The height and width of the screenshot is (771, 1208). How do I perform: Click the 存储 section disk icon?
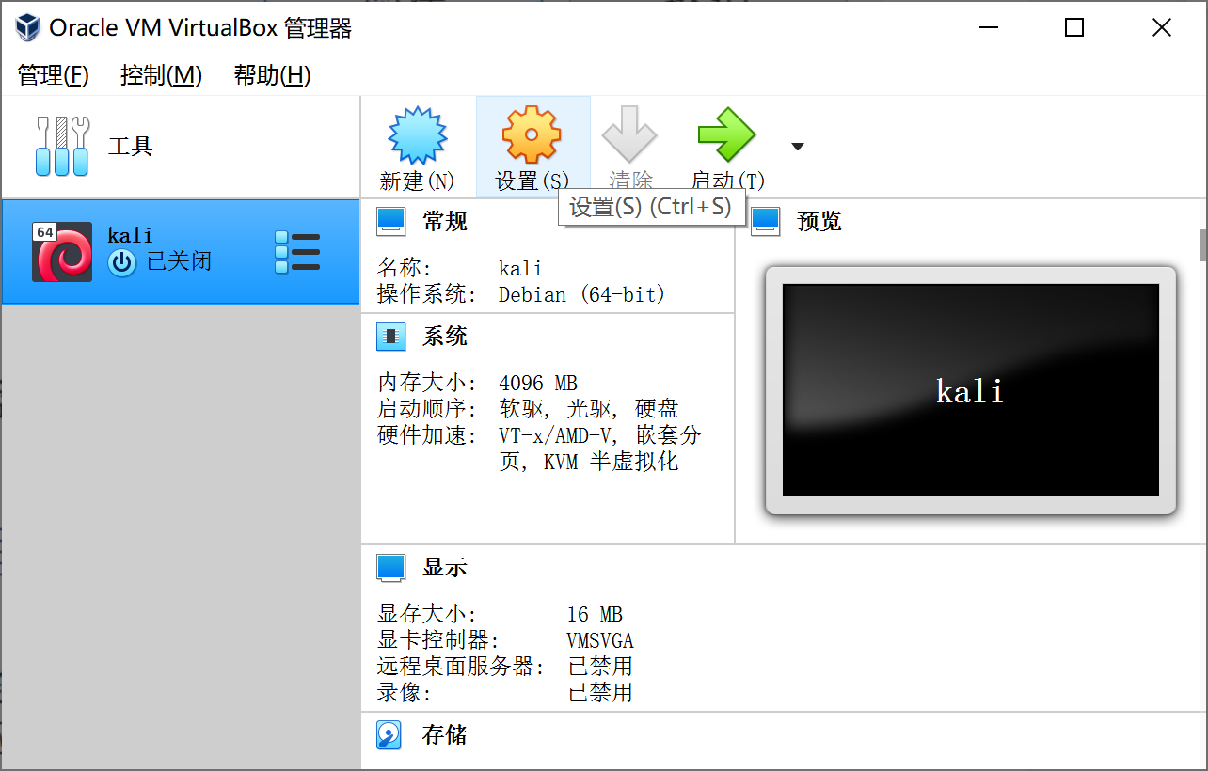coord(389,735)
